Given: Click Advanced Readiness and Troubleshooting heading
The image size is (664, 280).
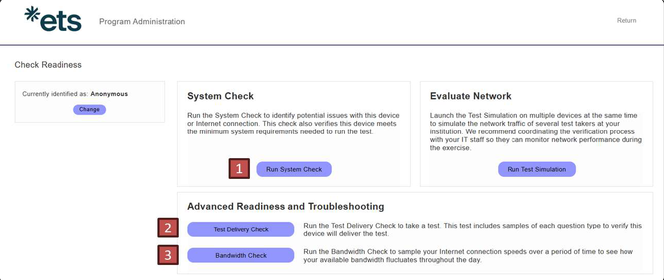Looking at the screenshot, I should [x=286, y=206].
